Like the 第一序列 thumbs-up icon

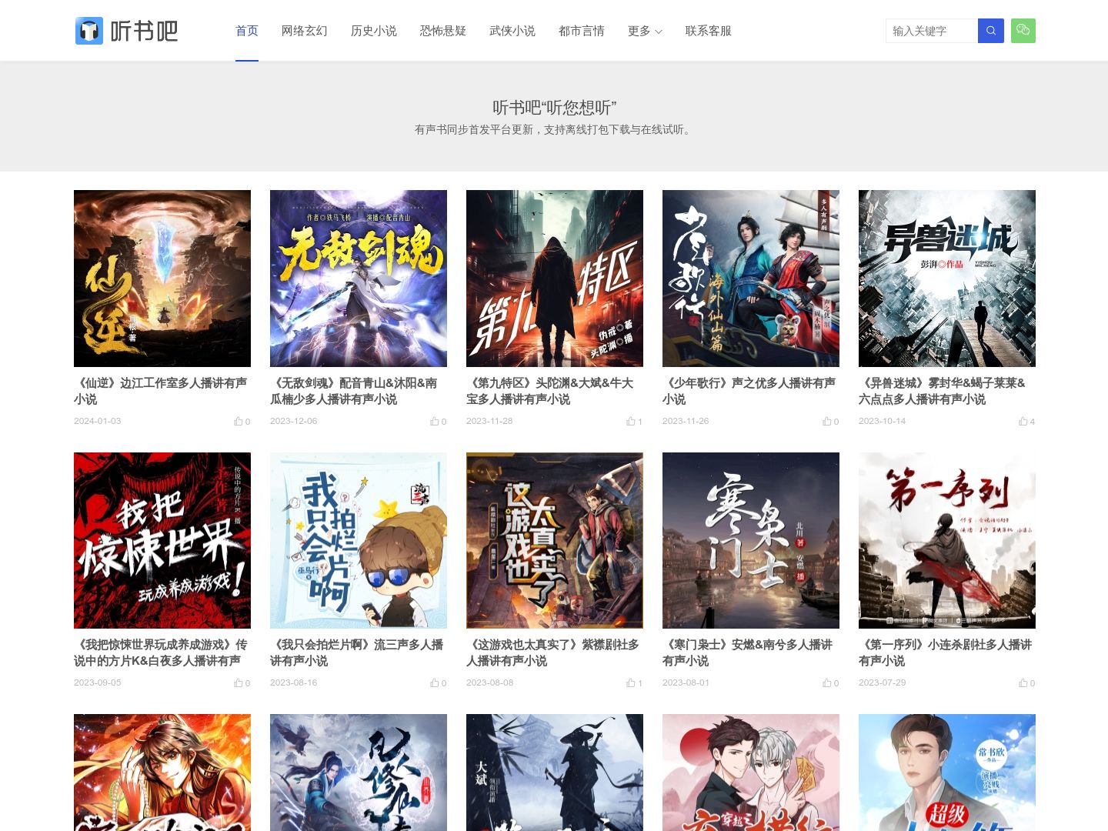point(1023,682)
